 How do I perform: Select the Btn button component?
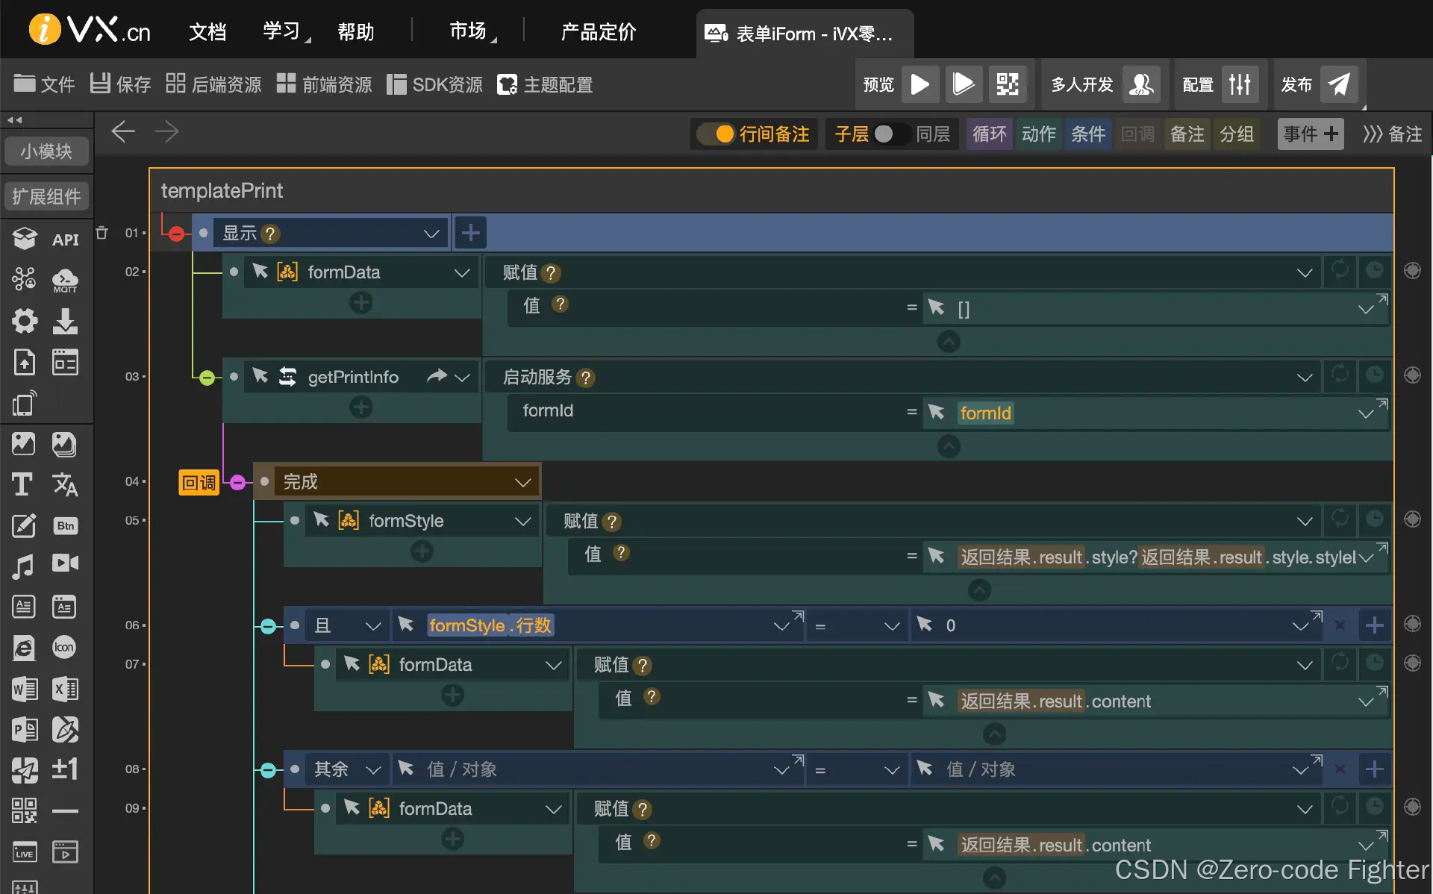(x=65, y=525)
